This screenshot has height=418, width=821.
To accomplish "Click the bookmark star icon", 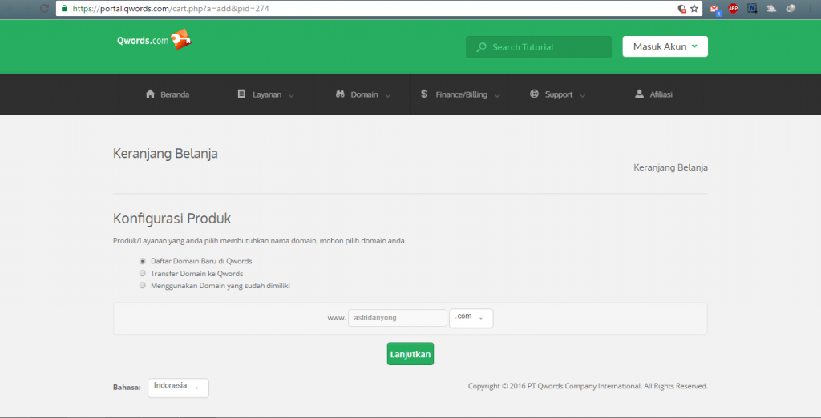I will [694, 8].
